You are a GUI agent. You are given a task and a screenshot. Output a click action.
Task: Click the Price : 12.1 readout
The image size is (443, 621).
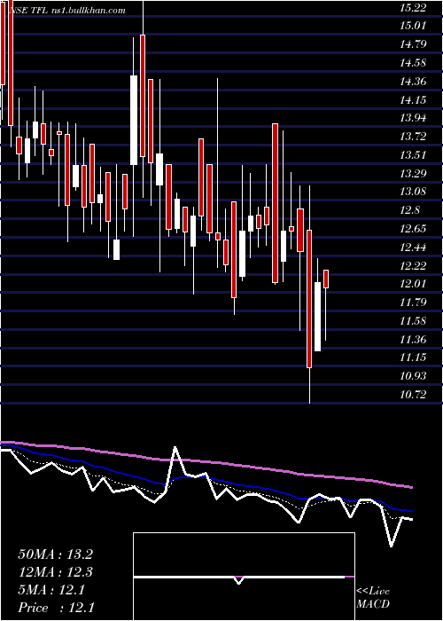coord(56,608)
